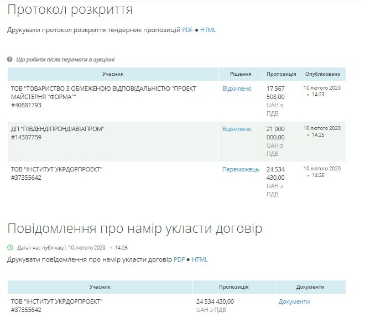Click the green clock icon by publication date
Image resolution: width=365 pixels, height=328 pixels.
coord(10,247)
